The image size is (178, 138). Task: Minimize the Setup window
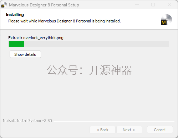(x=137, y=5)
